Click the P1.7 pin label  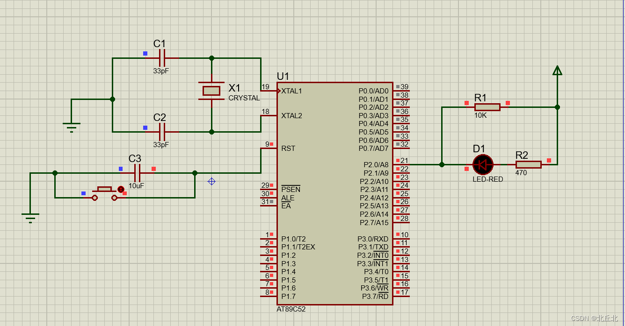pyautogui.click(x=288, y=297)
